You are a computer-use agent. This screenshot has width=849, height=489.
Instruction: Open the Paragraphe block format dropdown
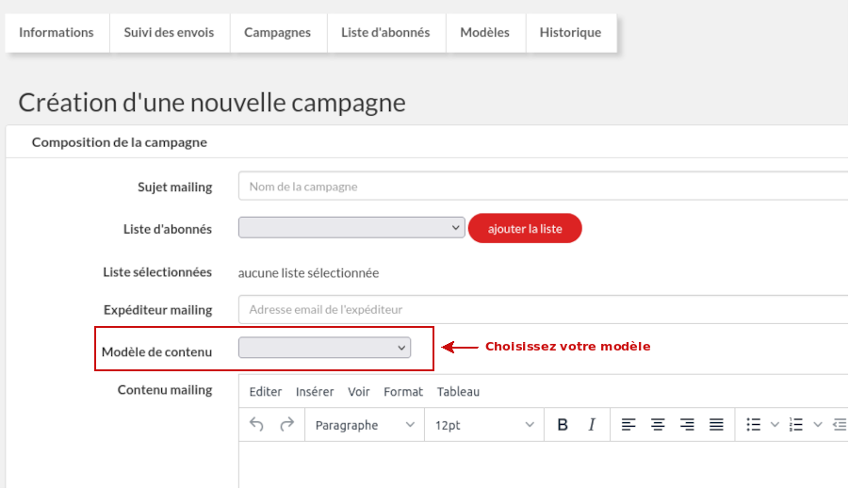click(365, 425)
